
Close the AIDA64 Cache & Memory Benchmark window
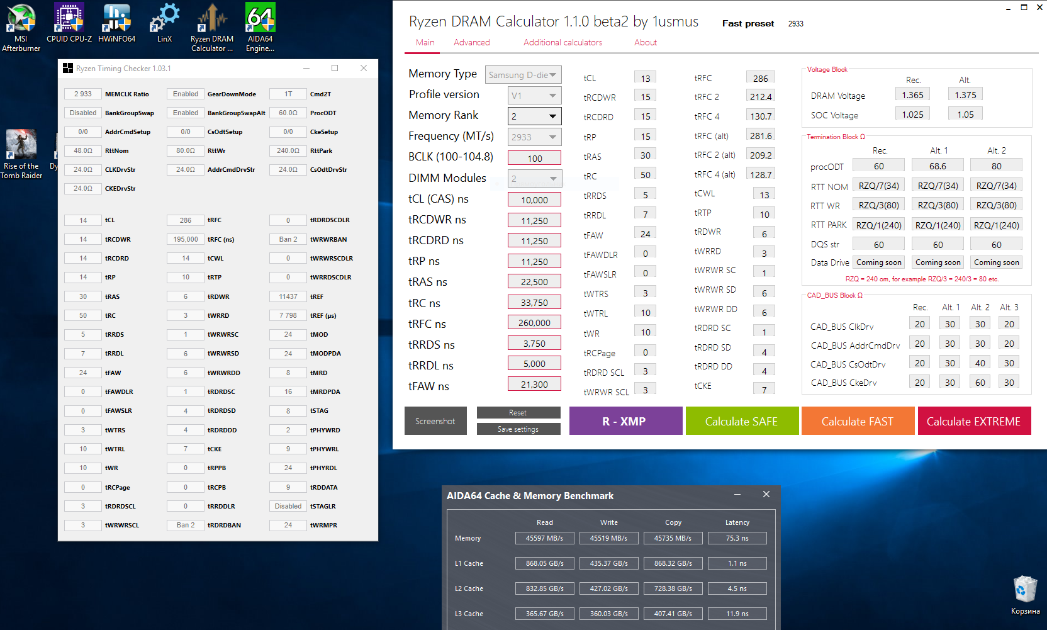pos(766,495)
